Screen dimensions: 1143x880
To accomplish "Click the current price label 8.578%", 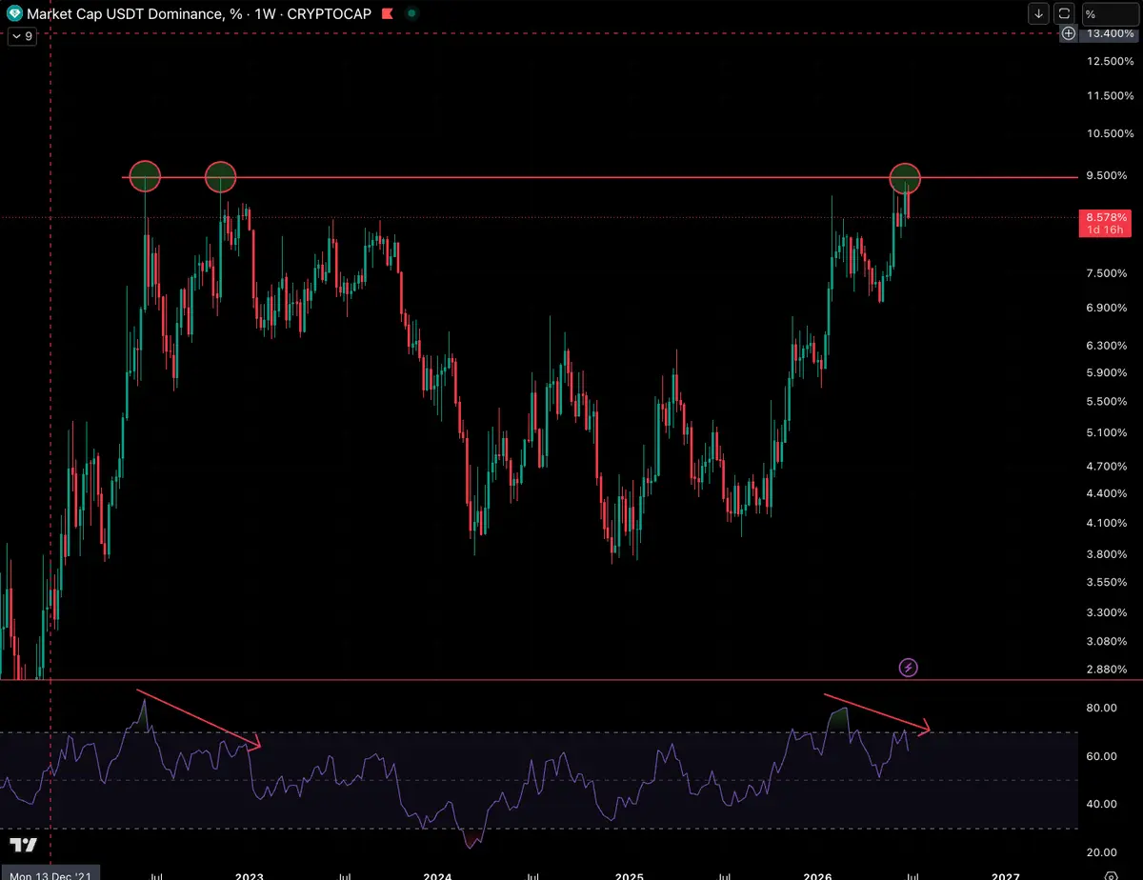I will point(1106,217).
